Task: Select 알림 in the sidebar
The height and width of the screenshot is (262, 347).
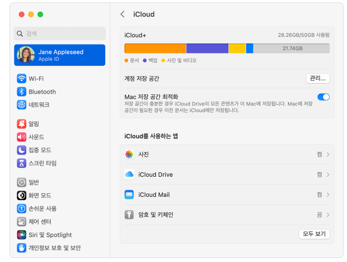Action: 60,124
